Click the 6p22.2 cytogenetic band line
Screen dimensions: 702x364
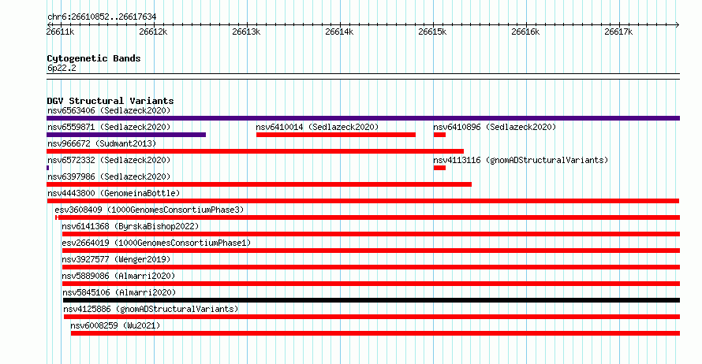363,76
